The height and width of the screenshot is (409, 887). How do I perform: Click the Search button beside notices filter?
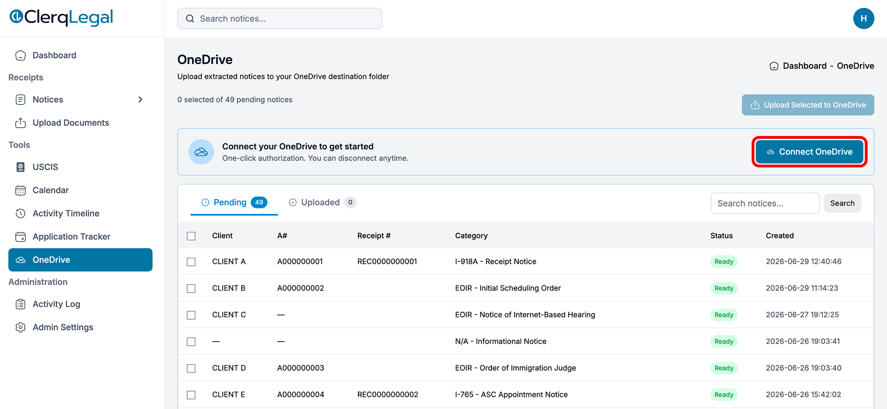(842, 203)
